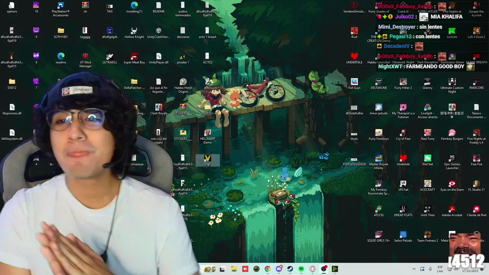
Task: Select the FL Studio 21 shortcut
Action: click(476, 186)
